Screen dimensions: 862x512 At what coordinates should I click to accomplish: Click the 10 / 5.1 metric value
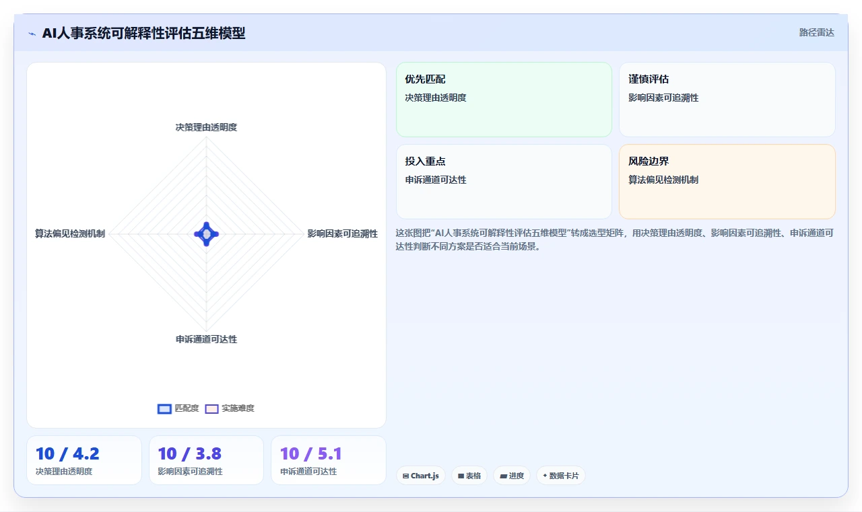click(x=311, y=454)
